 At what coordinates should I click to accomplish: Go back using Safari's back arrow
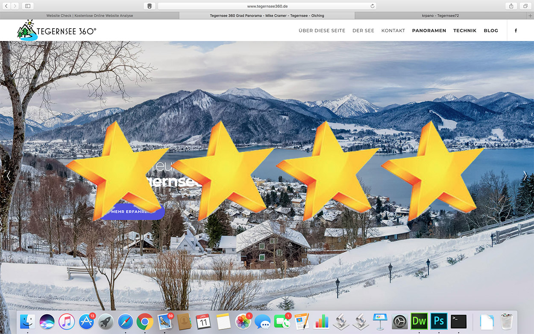coord(7,6)
